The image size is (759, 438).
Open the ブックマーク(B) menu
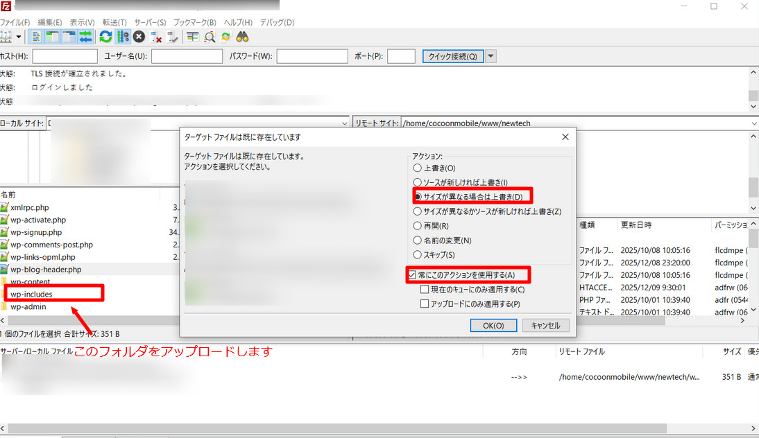[194, 22]
